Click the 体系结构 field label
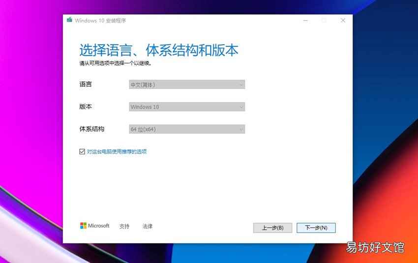This screenshot has height=263, width=418. (91, 129)
